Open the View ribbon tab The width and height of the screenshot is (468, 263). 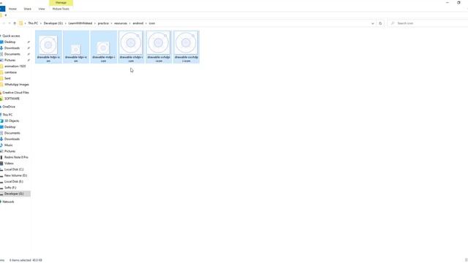42,9
